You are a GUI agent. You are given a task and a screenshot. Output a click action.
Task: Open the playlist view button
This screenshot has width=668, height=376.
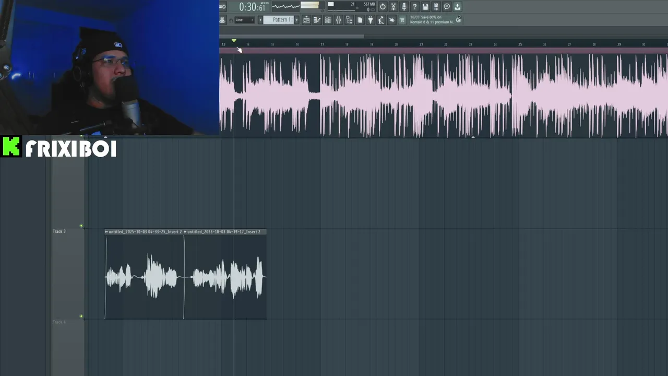(x=306, y=20)
